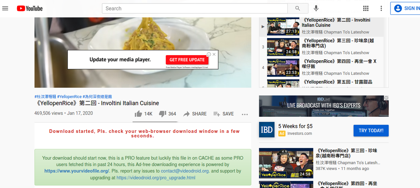Open the YouTube apps grid
420x188 pixels.
366,9
